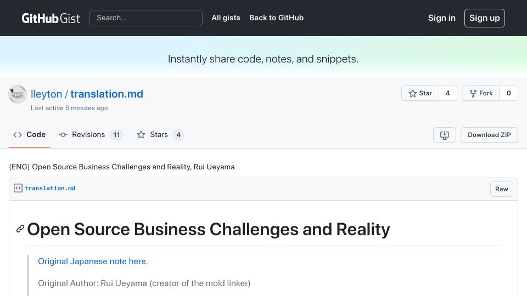The width and height of the screenshot is (527, 296).
Task: Click the 'Open Source Business Challenges and Reality' heading
Action: tap(209, 230)
